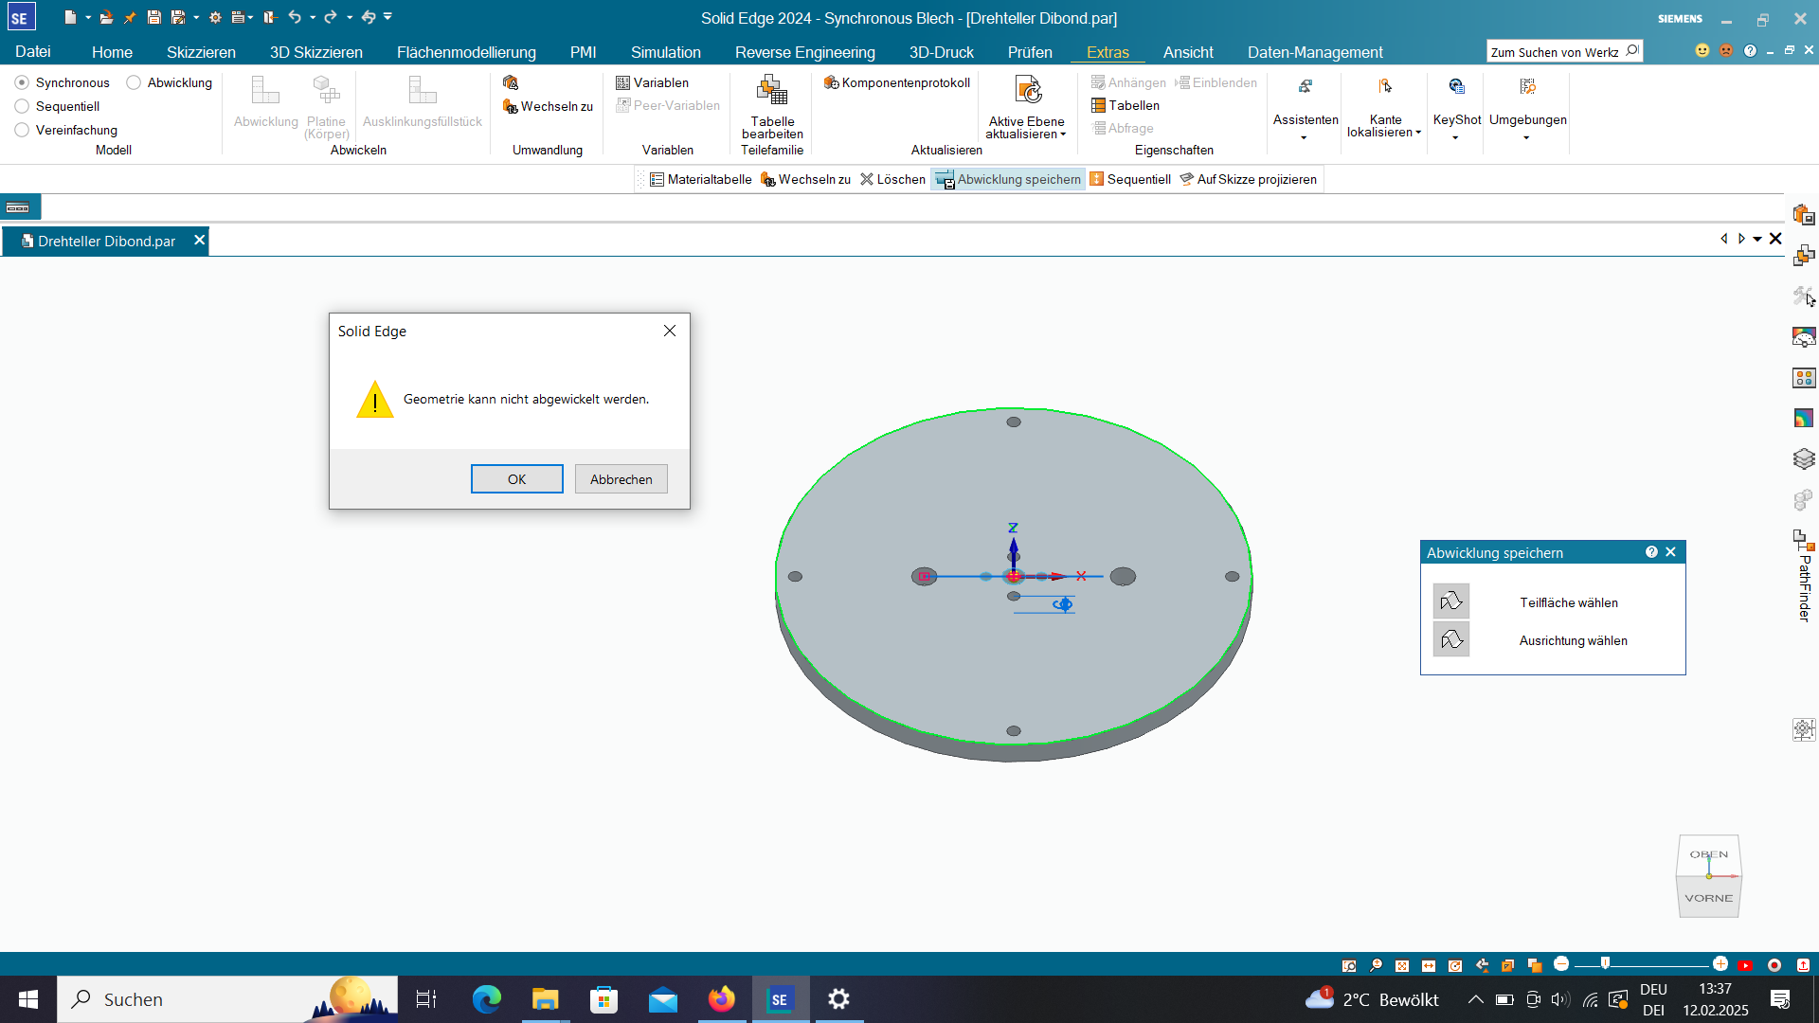This screenshot has width=1819, height=1023.
Task: Select the Vereinfachung radio button
Action: tap(22, 130)
